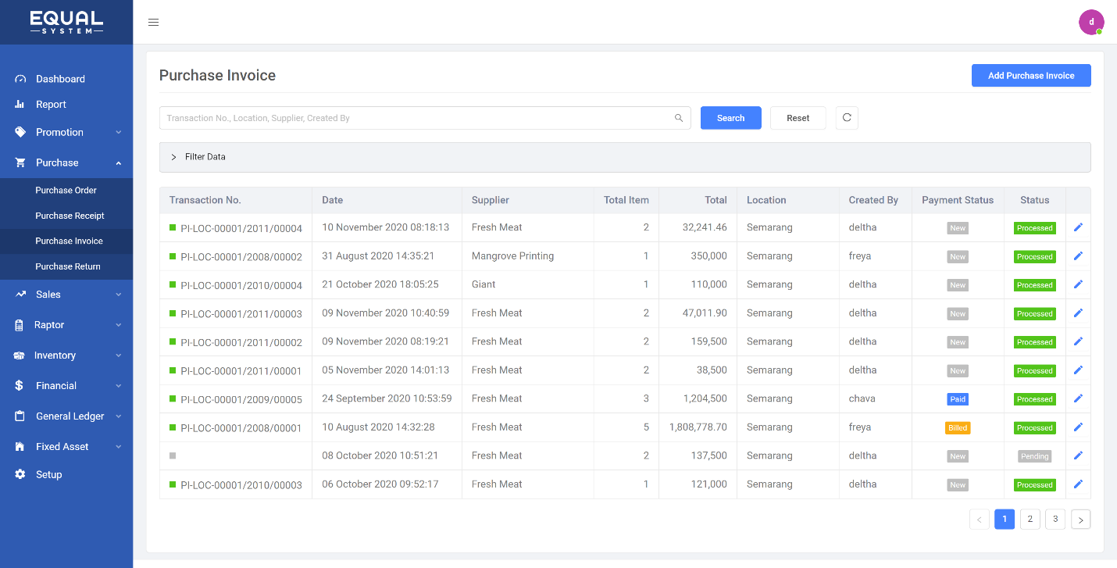Click the magnifier icon in search field
This screenshot has width=1117, height=568.
[x=679, y=118]
